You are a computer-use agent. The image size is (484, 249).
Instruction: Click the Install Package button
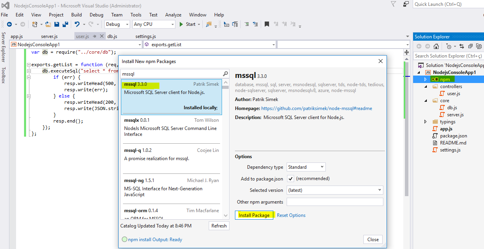click(x=254, y=215)
